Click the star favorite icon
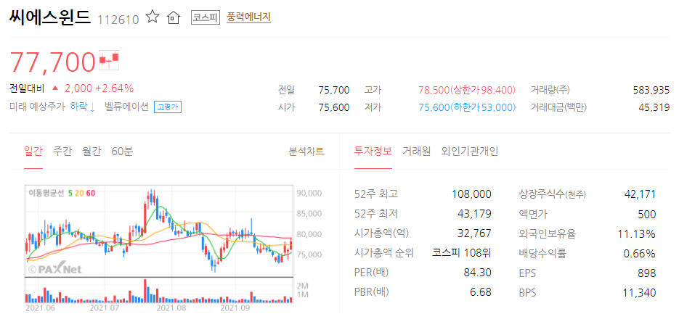The width and height of the screenshot is (679, 327). [x=153, y=17]
